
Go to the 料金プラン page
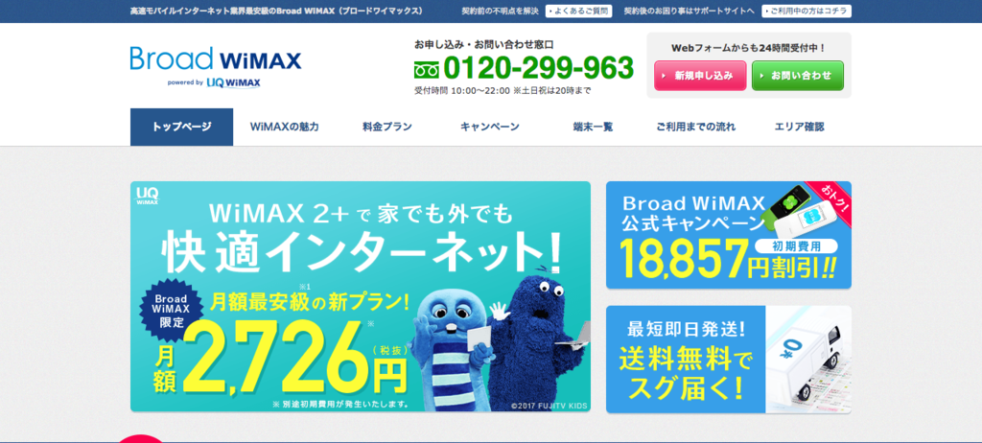tap(387, 128)
